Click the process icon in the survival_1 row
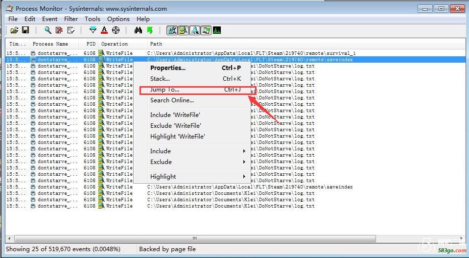Viewport: 469px width, 258px height. tap(33, 53)
